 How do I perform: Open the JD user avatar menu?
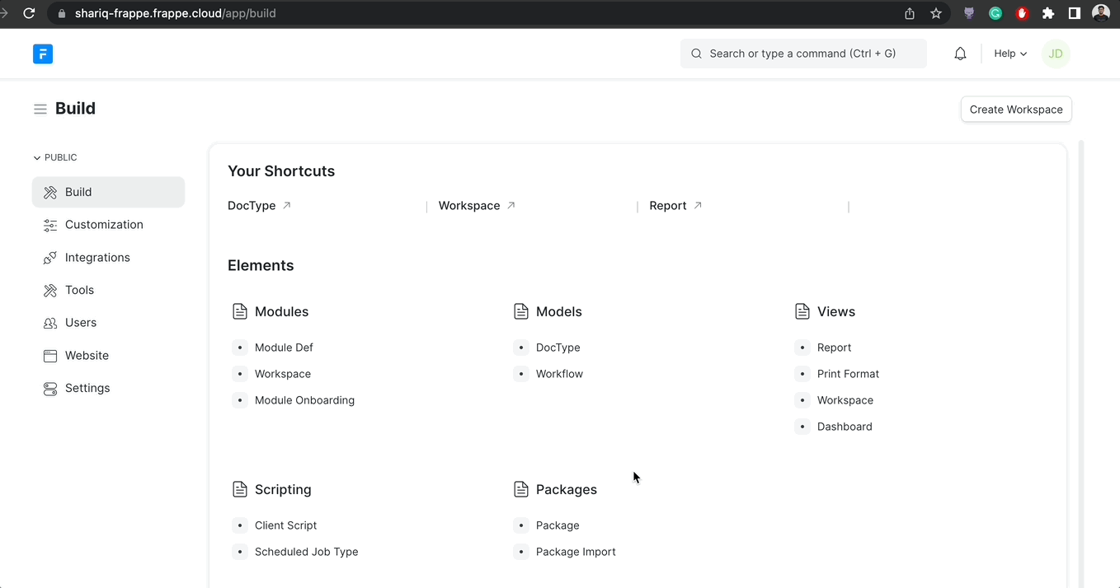coord(1056,54)
